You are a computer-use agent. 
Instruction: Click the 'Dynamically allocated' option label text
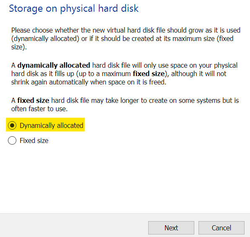52,125
